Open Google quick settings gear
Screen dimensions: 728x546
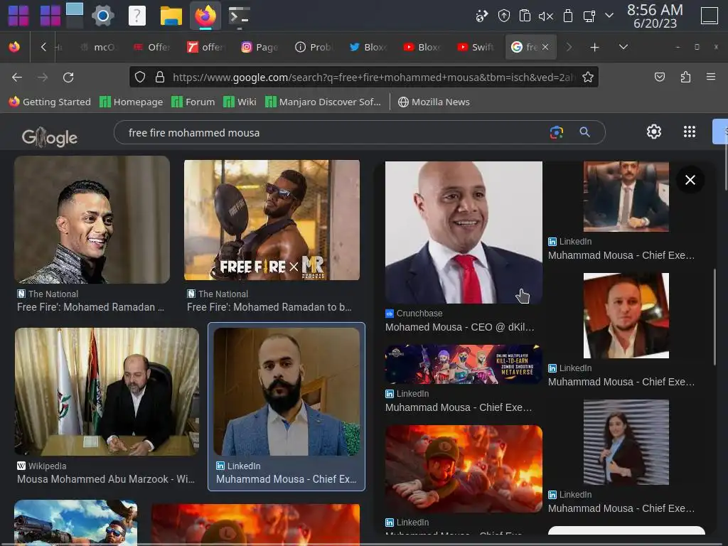pos(654,132)
